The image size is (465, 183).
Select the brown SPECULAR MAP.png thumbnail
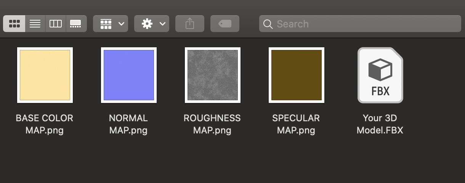[x=297, y=75]
